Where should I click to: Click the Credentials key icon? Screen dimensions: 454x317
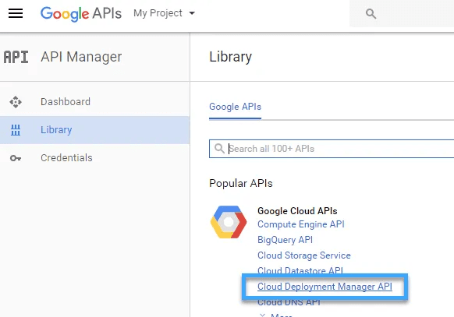pyautogui.click(x=16, y=158)
